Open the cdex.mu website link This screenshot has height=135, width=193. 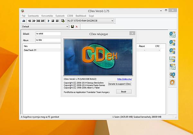124,79
